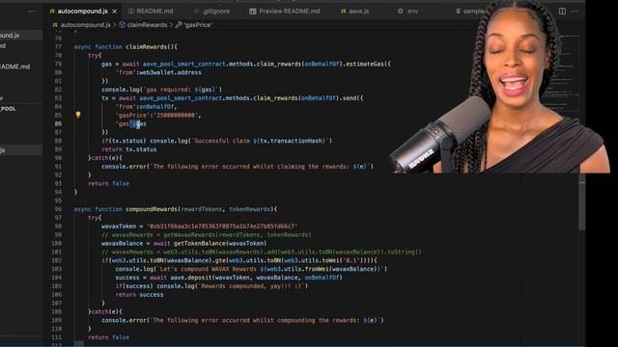Open the sidebar more actions ellipsis
618x347 pixels.
(32, 12)
